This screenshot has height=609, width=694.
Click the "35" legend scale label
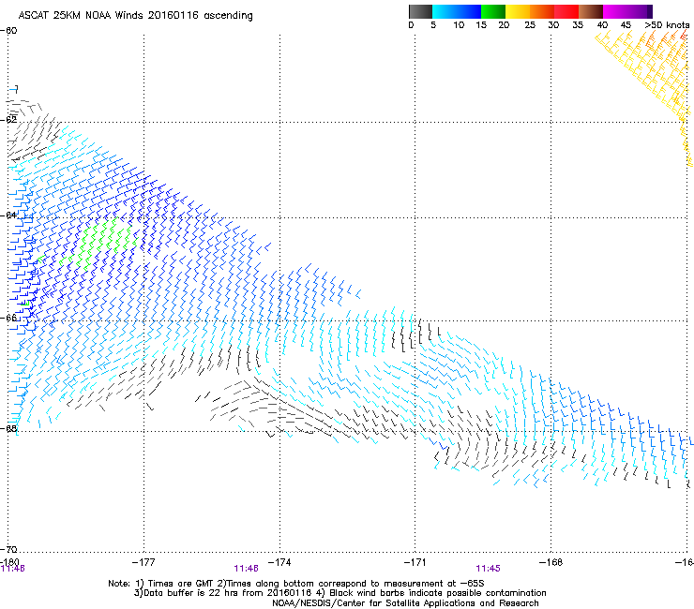coord(578,25)
